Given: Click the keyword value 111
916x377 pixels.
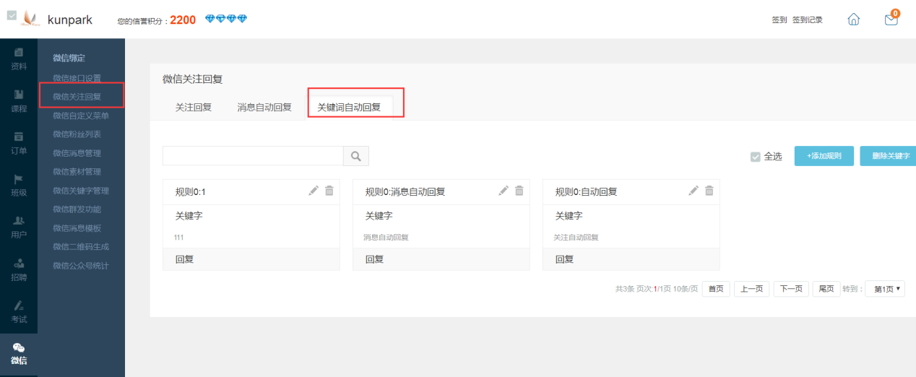Looking at the screenshot, I should [180, 237].
